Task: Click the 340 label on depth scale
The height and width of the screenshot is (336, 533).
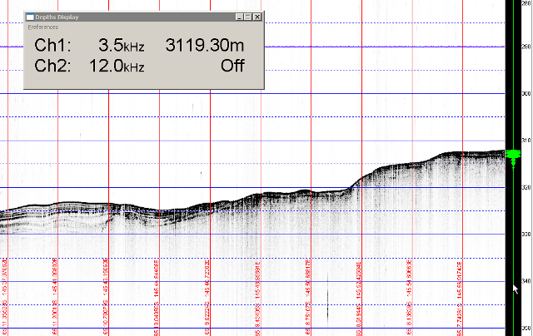Action: 526,282
